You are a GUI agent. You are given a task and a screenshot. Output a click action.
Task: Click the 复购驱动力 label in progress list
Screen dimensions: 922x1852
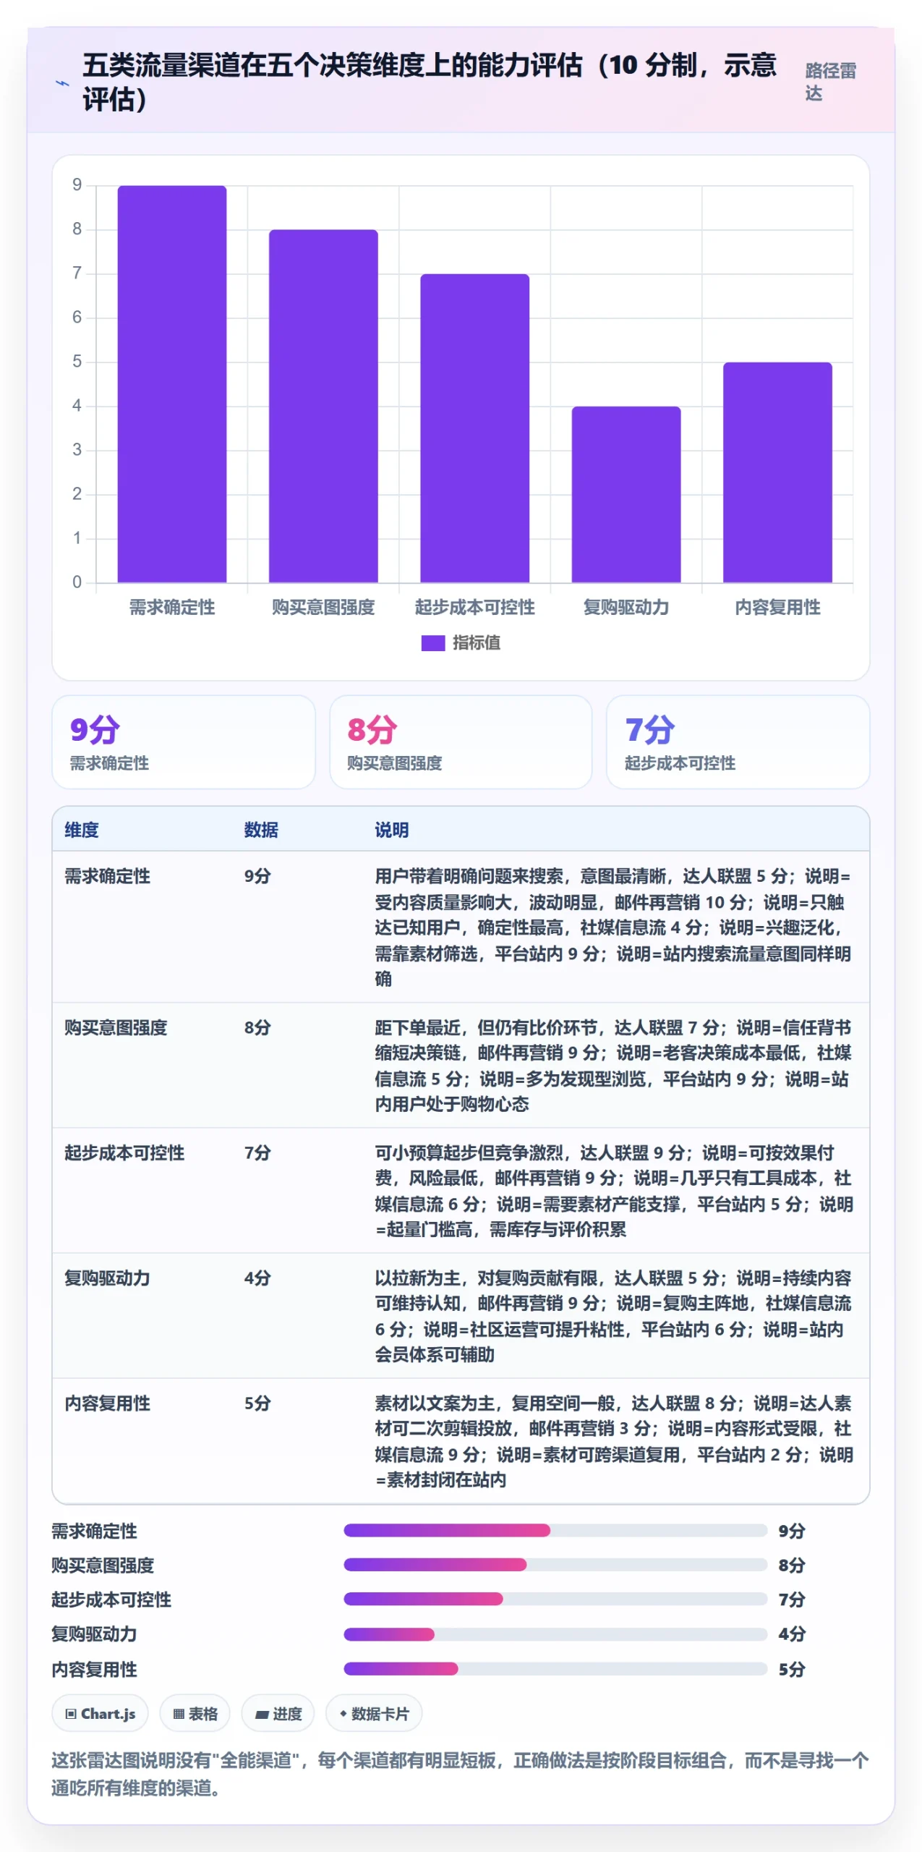[94, 1634]
